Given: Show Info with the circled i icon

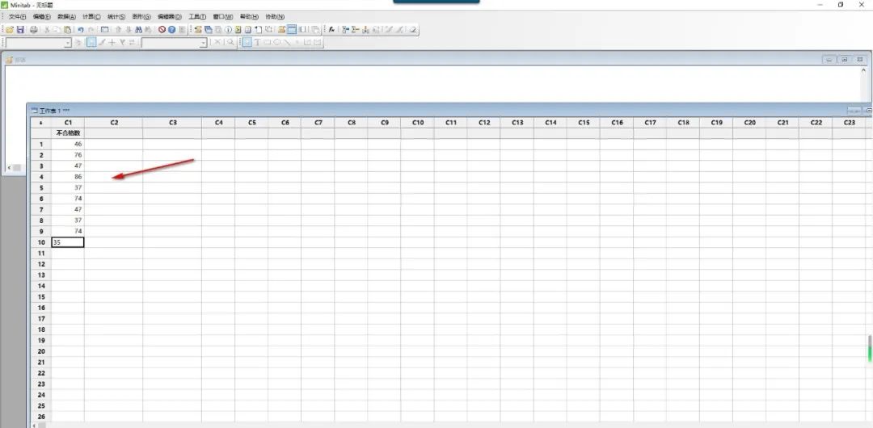Looking at the screenshot, I should point(228,30).
